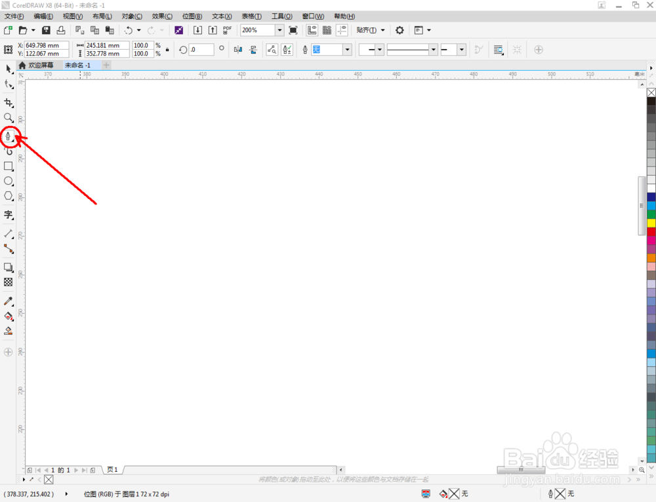Select the Rectangle tool

tap(9, 166)
